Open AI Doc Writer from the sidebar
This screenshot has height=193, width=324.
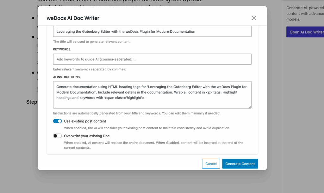pyautogui.click(x=306, y=32)
